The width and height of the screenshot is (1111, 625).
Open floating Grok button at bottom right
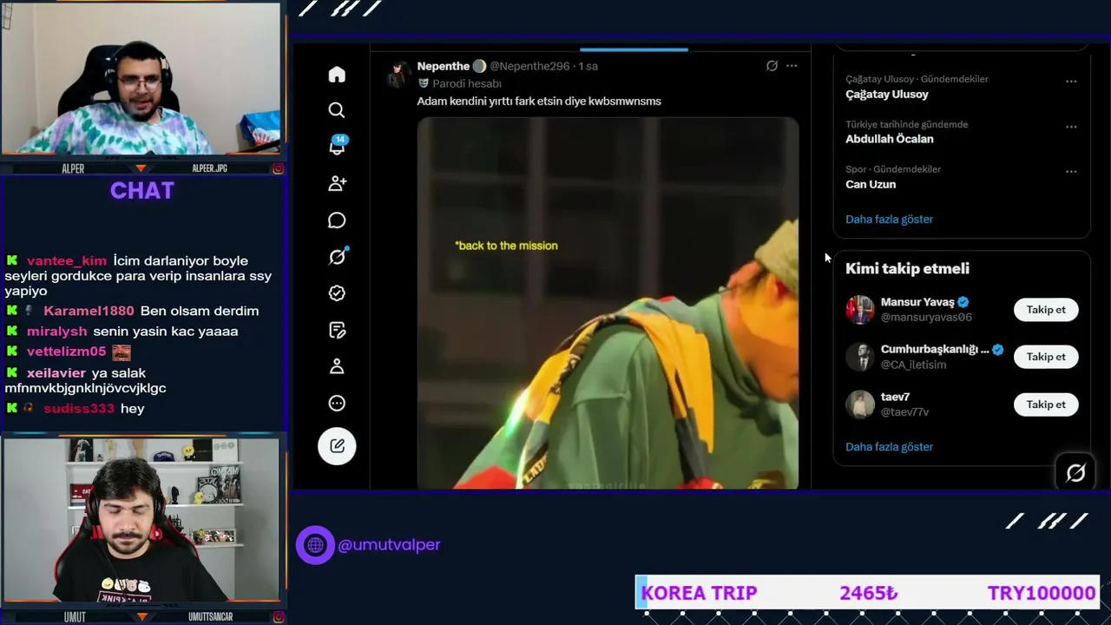tap(1075, 473)
